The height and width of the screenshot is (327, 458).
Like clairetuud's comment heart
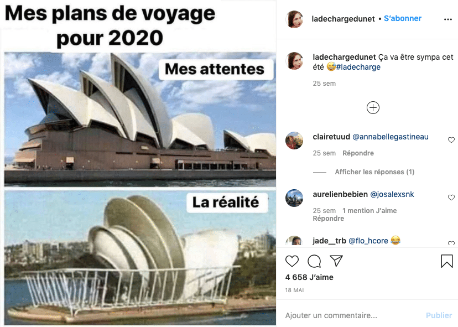click(x=451, y=140)
